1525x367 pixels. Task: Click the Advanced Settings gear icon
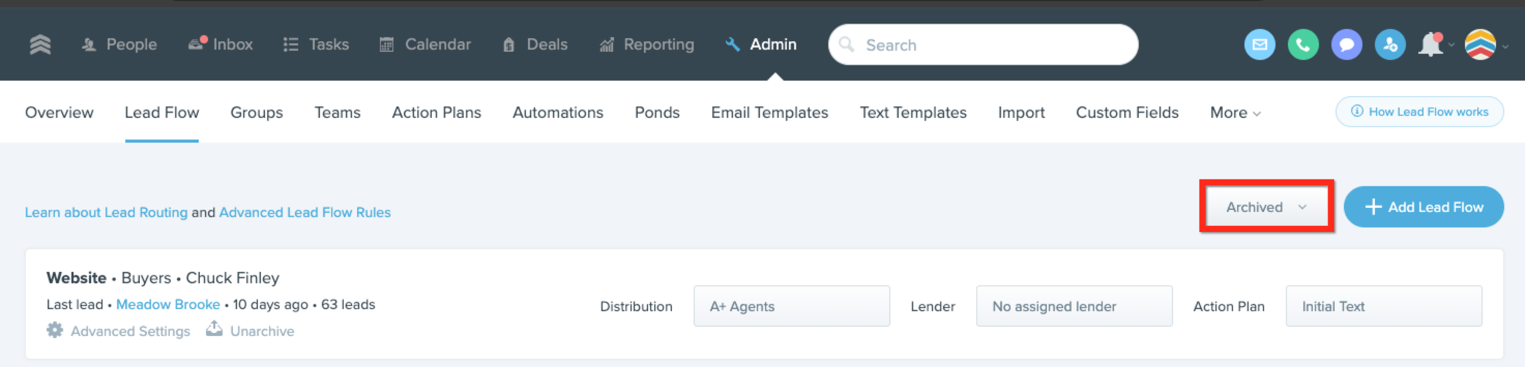[x=54, y=330]
